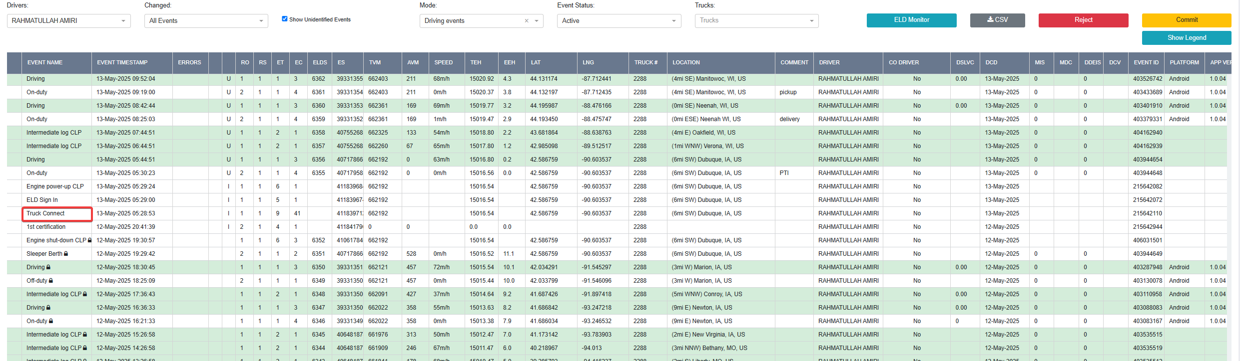
Task: Click lock icon beside Off-duty event
Action: (x=51, y=281)
